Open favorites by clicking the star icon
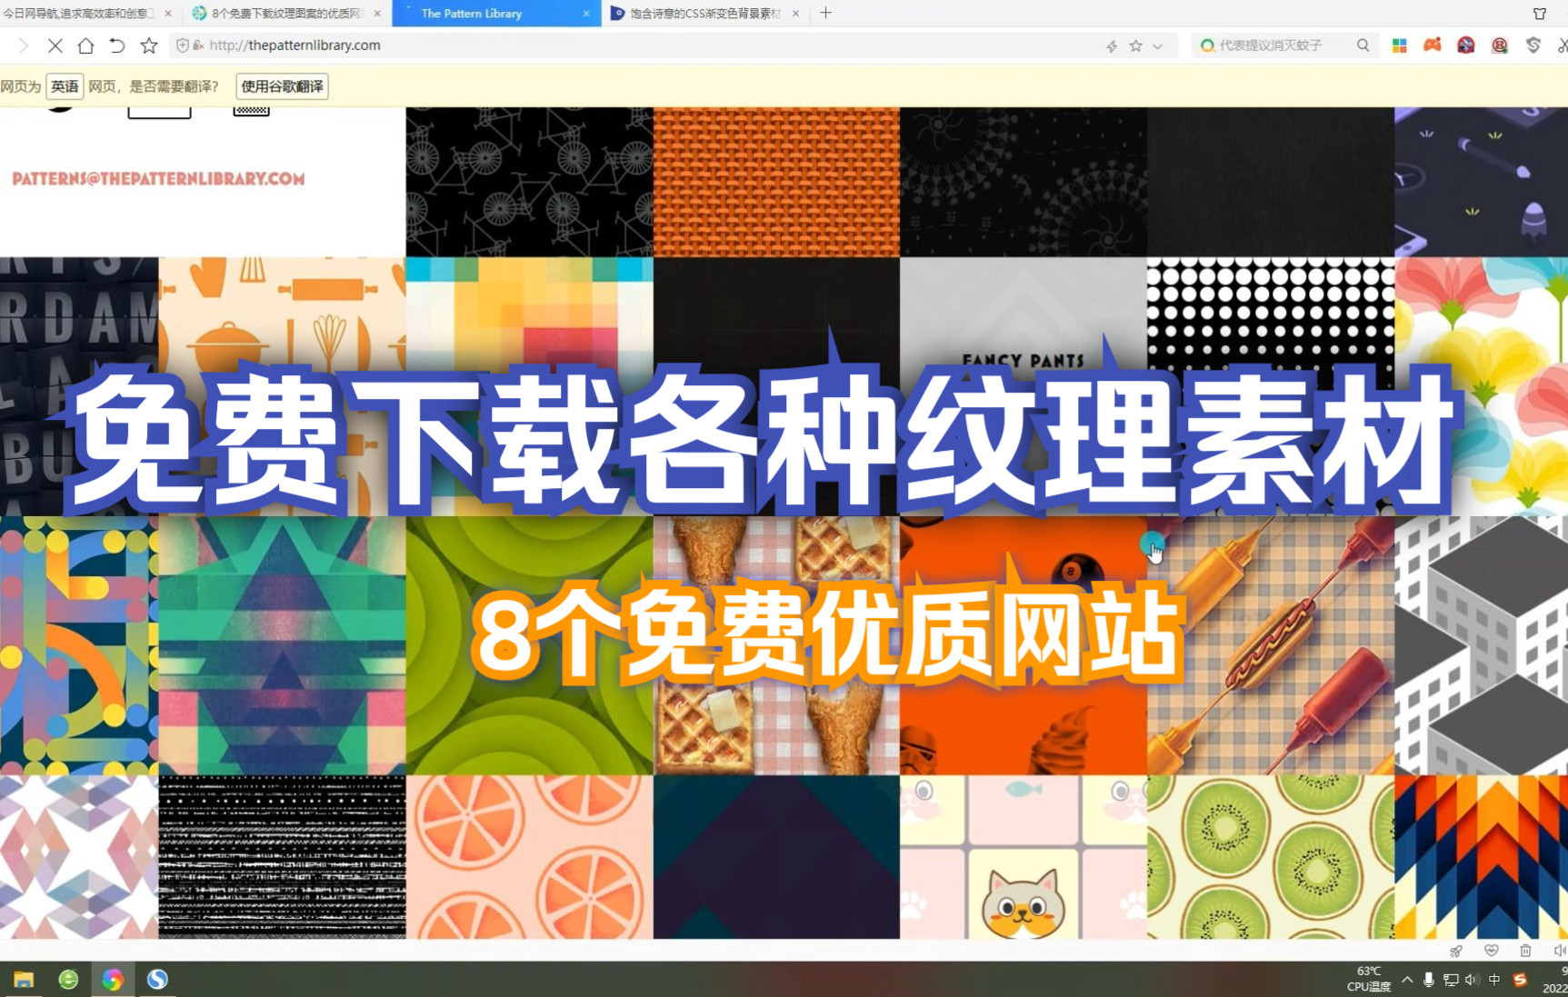This screenshot has width=1568, height=997. point(1135,45)
